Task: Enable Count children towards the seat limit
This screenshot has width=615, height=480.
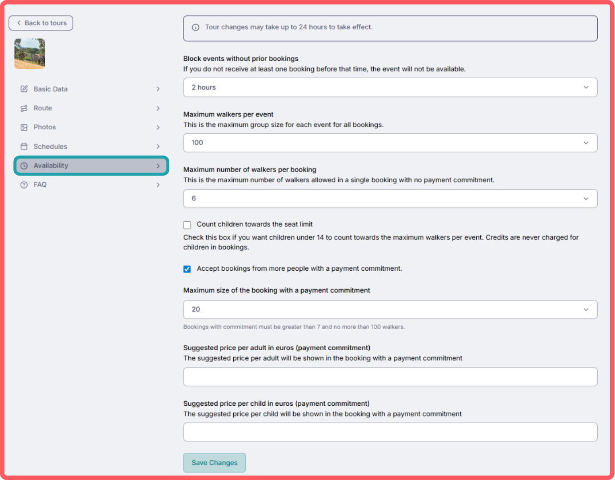Action: (187, 225)
